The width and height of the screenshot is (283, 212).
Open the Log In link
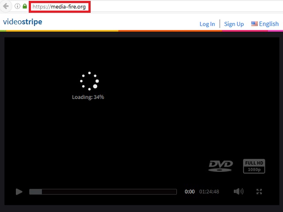coord(207,24)
